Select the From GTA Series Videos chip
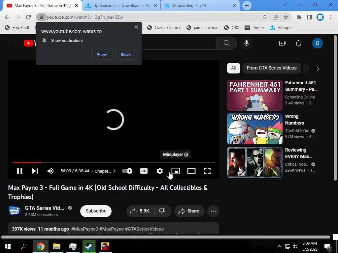 (x=272, y=68)
